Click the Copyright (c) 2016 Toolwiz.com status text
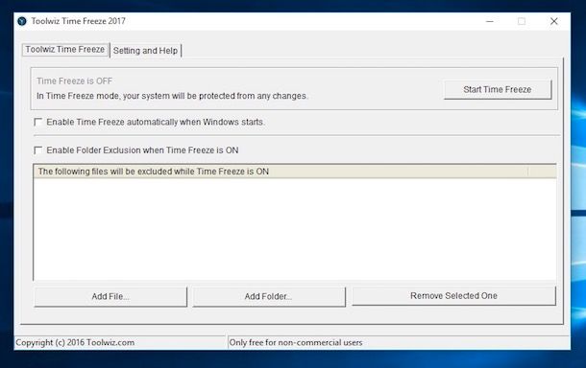This screenshot has width=586, height=368. (x=75, y=342)
